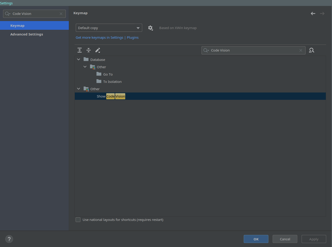Navigate forward with the right arrow
Image resolution: width=332 pixels, height=247 pixels.
coord(322,14)
